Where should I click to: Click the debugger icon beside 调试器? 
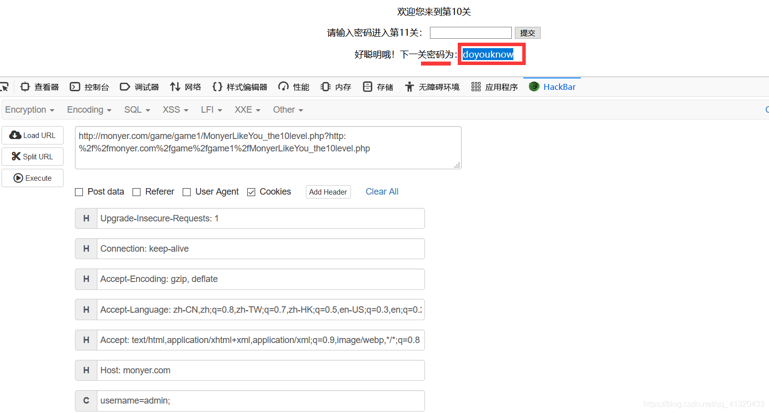[x=125, y=87]
